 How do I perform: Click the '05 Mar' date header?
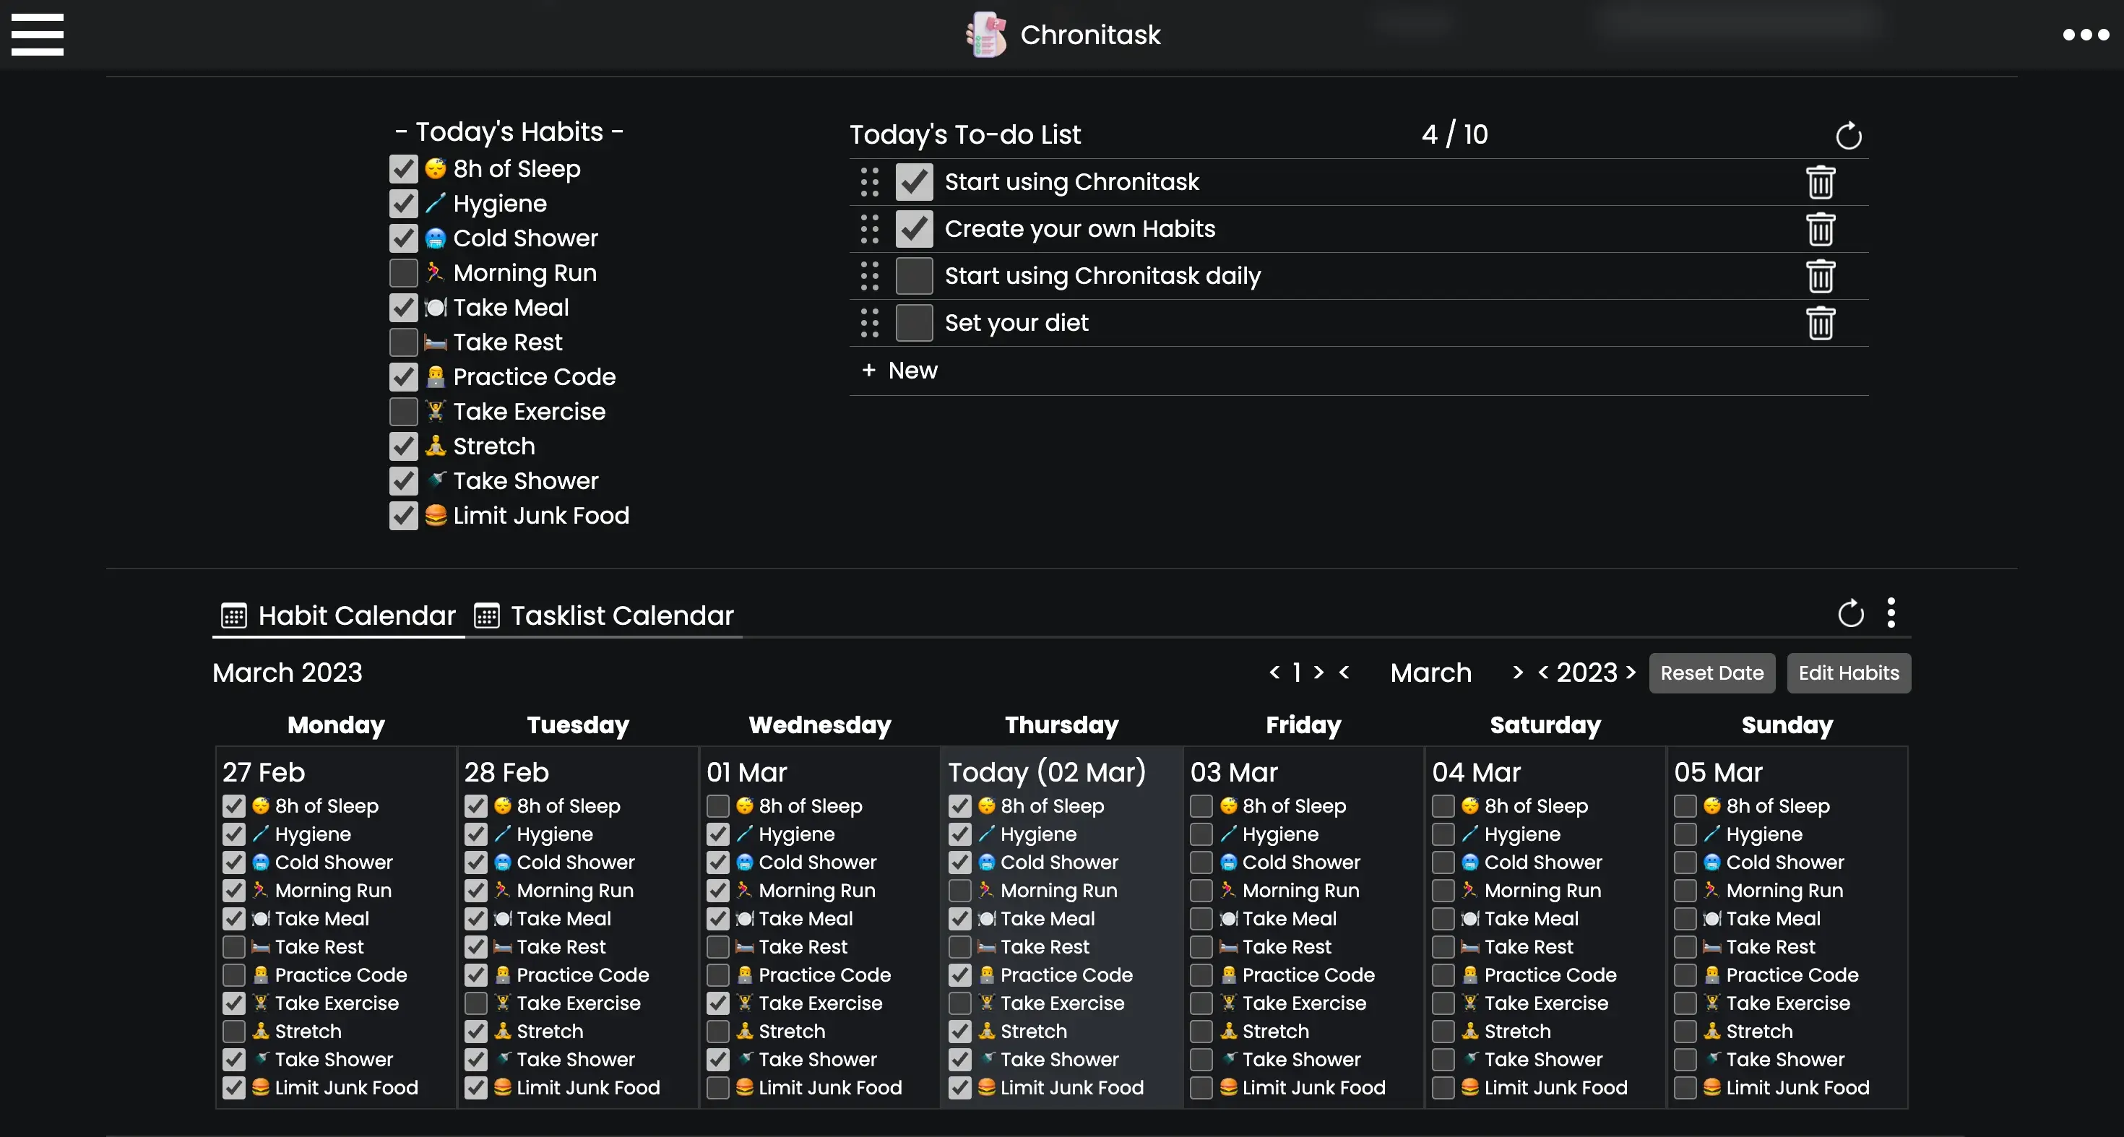1718,772
